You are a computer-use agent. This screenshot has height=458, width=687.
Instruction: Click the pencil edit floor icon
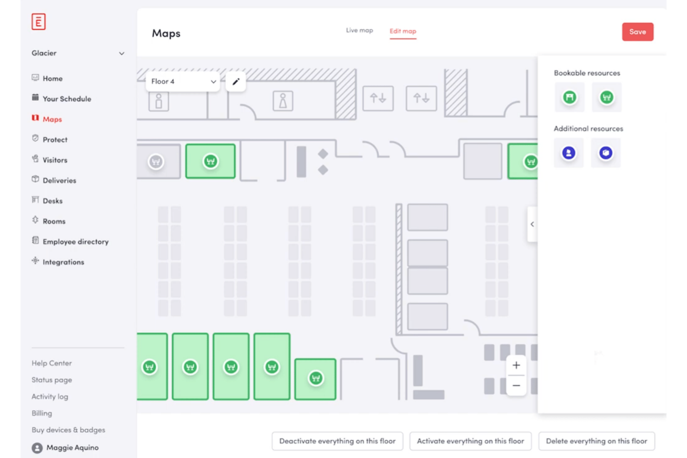pyautogui.click(x=236, y=82)
